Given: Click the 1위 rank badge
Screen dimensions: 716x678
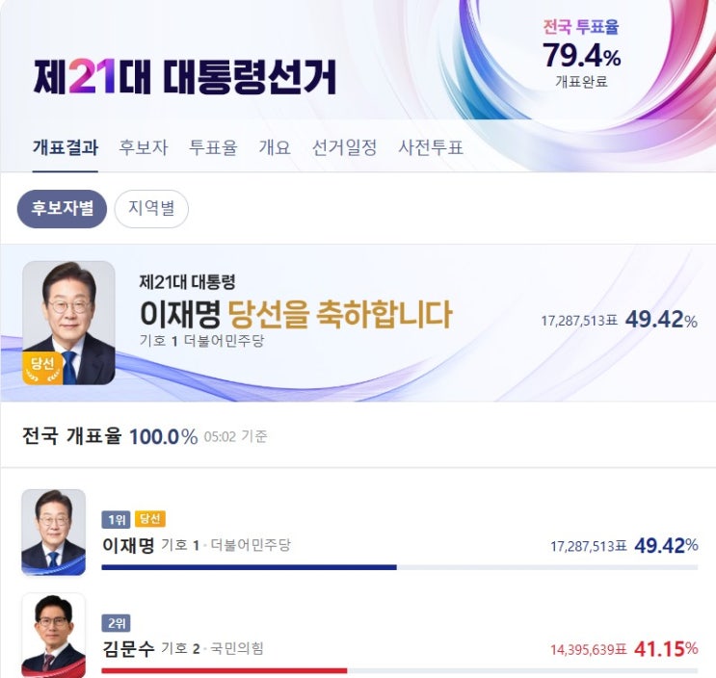Looking at the screenshot, I should click(x=116, y=519).
